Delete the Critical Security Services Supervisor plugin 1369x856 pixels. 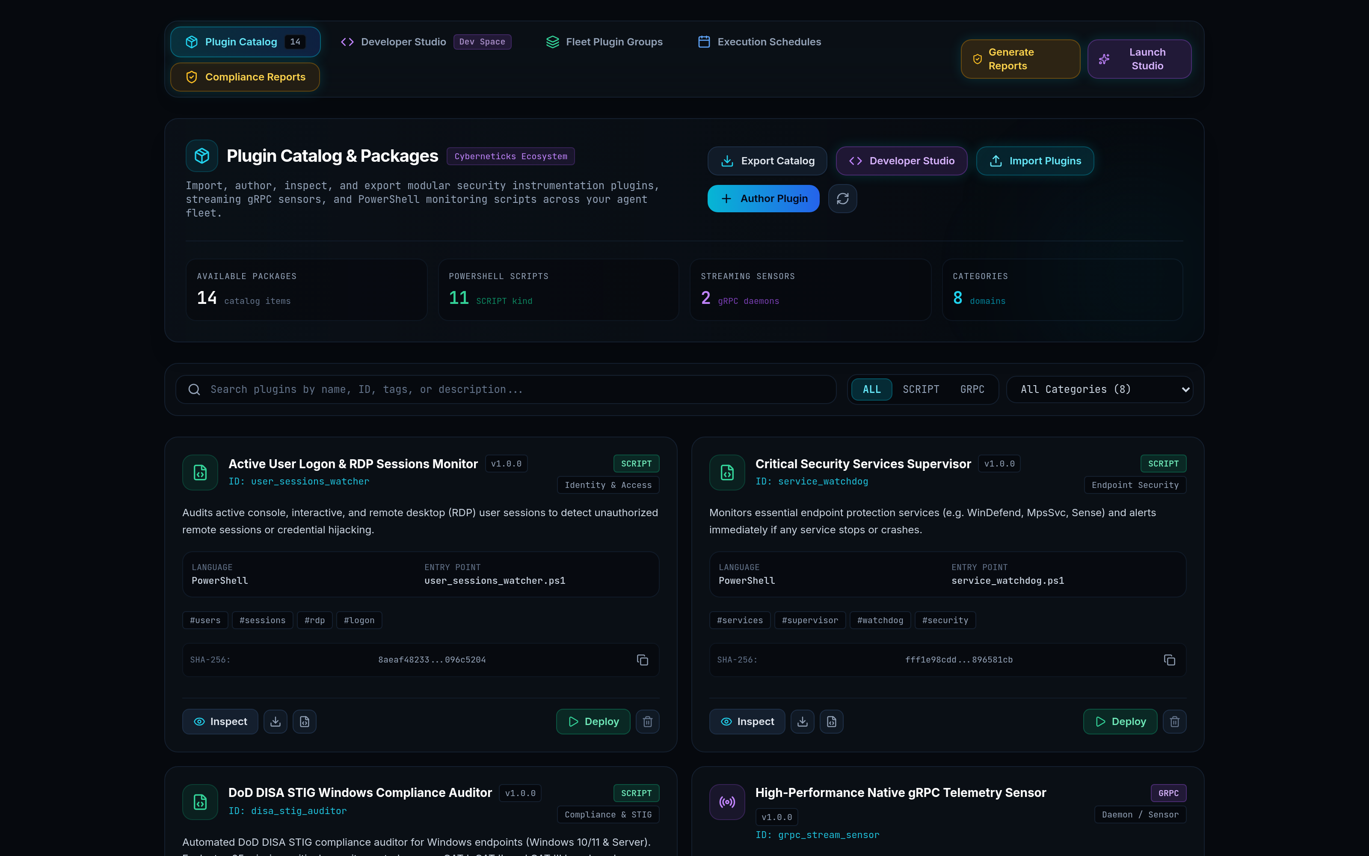point(1174,722)
